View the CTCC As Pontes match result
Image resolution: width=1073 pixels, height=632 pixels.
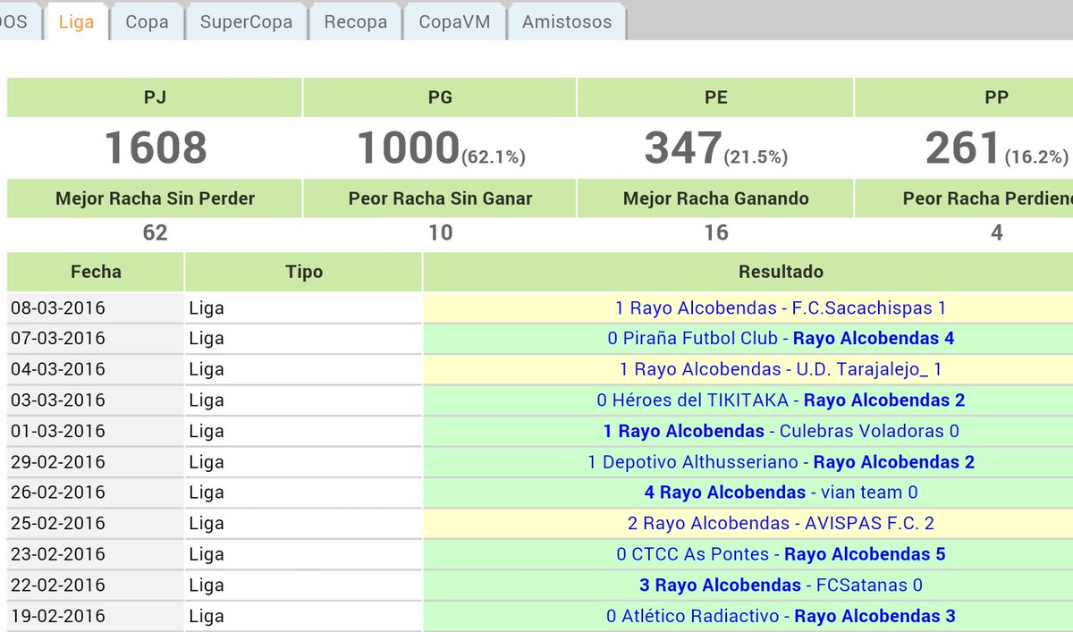(781, 554)
